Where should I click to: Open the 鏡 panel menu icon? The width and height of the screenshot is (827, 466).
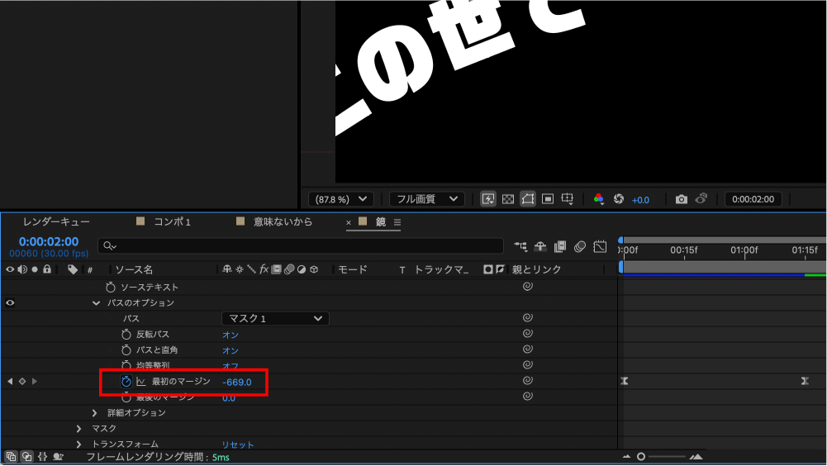[x=397, y=223]
